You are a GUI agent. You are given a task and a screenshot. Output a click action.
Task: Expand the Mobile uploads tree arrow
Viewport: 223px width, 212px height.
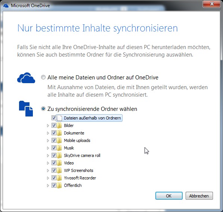[x=48, y=140]
